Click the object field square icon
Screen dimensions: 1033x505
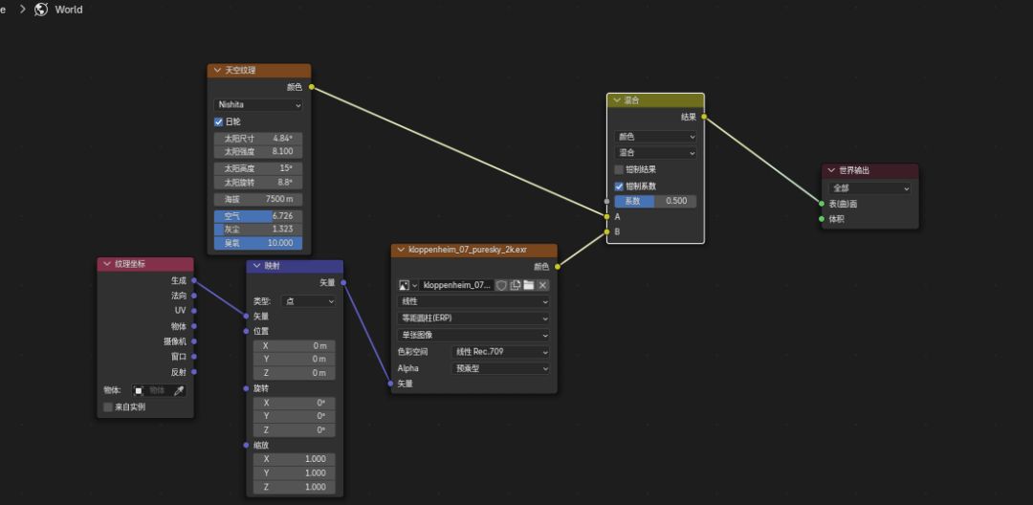(x=139, y=390)
